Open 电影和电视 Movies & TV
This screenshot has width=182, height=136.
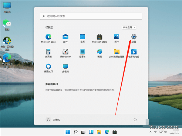click(133, 53)
